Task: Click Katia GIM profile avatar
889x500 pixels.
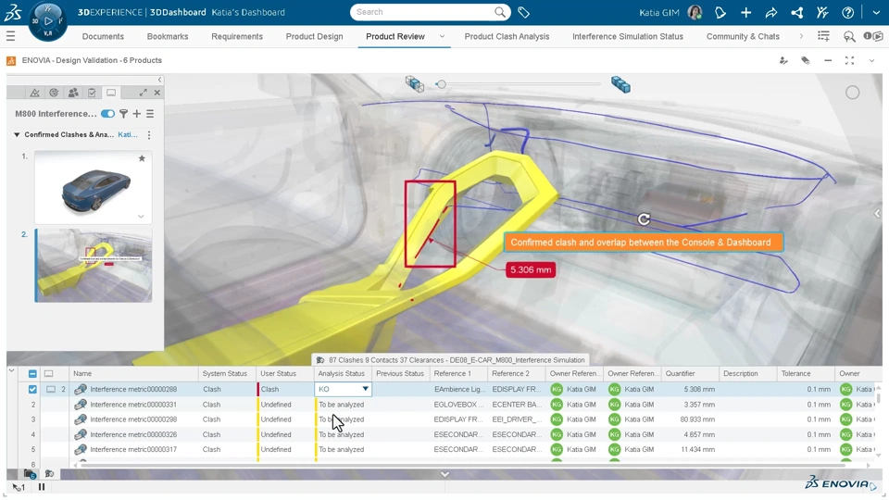Action: (695, 12)
